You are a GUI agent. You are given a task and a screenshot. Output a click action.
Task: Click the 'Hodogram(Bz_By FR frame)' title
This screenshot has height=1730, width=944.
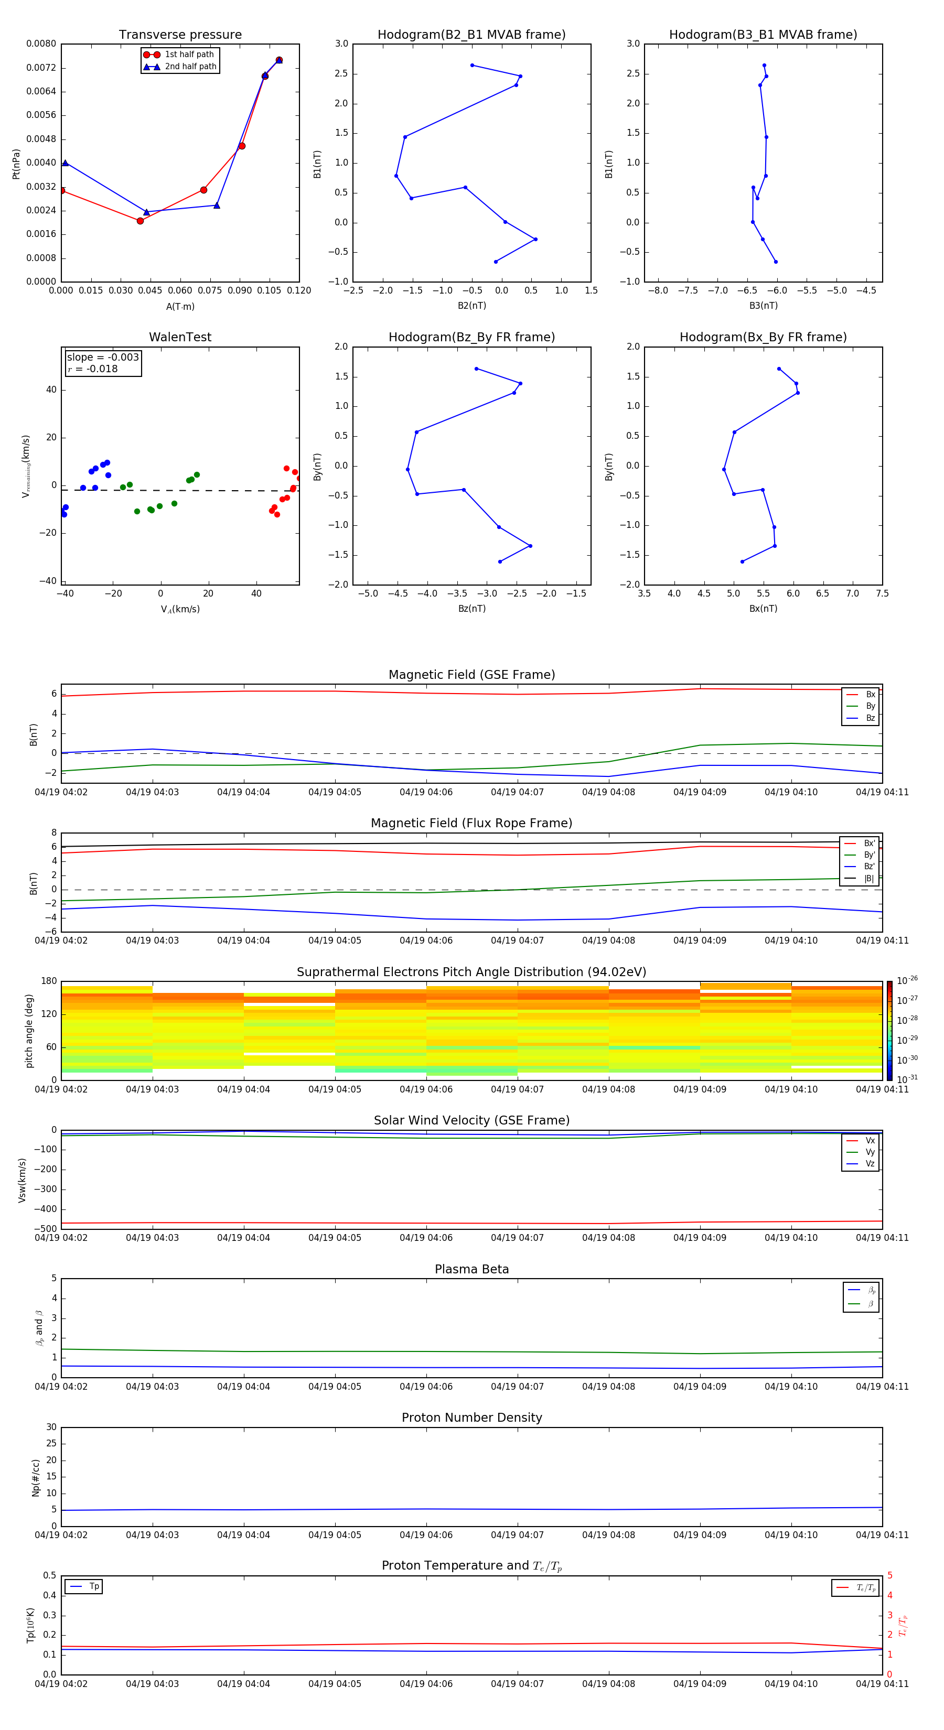[471, 337]
